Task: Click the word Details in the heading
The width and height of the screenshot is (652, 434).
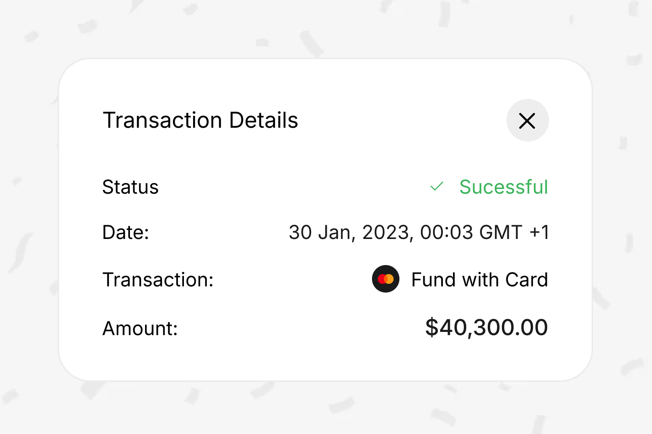Action: 264,120
